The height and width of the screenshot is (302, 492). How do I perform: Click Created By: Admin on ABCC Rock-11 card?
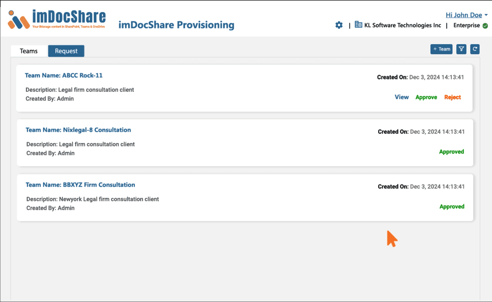(x=50, y=99)
